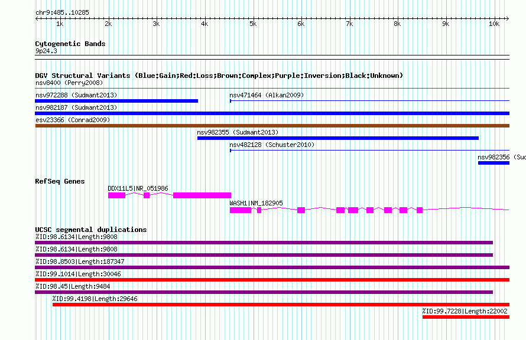The image size is (526, 340).
Task: Click the nsv982356 blue variant bar
Action: pos(493,163)
